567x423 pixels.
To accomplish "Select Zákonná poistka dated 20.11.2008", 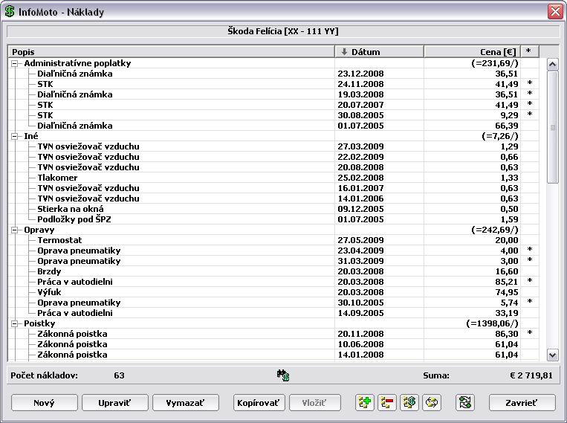I will (273, 334).
